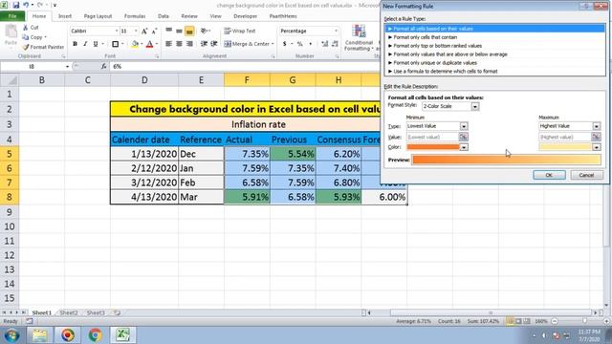The image size is (612, 344).
Task: Decrease font size with shrink-font icon
Action: point(154,31)
